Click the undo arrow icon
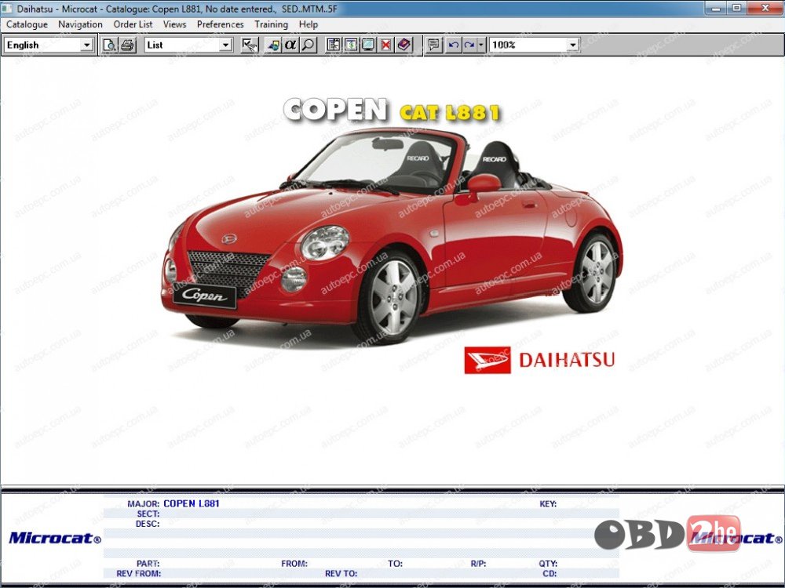785x588 pixels. (x=453, y=45)
